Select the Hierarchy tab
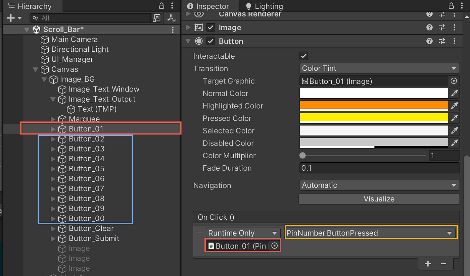The image size is (470, 276). (x=30, y=6)
